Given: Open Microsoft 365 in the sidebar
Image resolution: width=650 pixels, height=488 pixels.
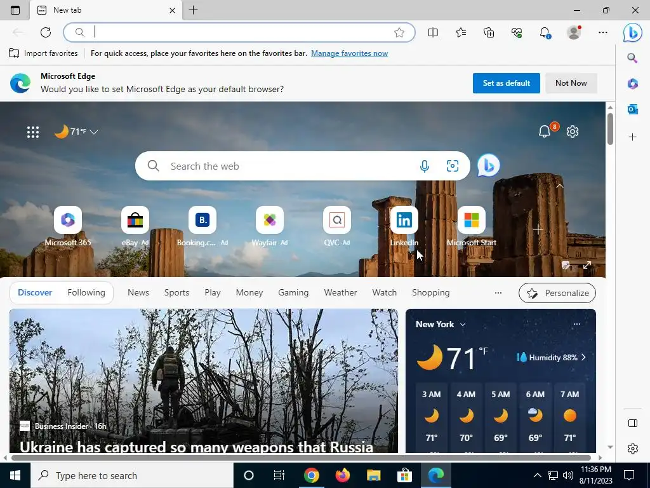Looking at the screenshot, I should tap(632, 83).
